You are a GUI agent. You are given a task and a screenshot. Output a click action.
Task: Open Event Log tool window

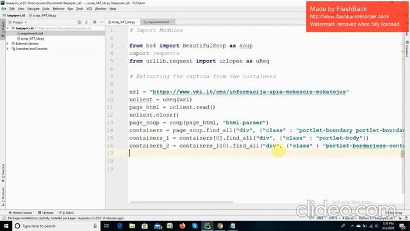pyautogui.click(x=394, y=212)
